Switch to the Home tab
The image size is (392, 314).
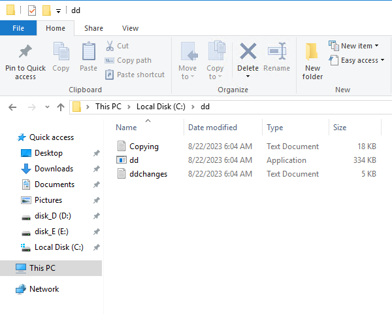[56, 28]
